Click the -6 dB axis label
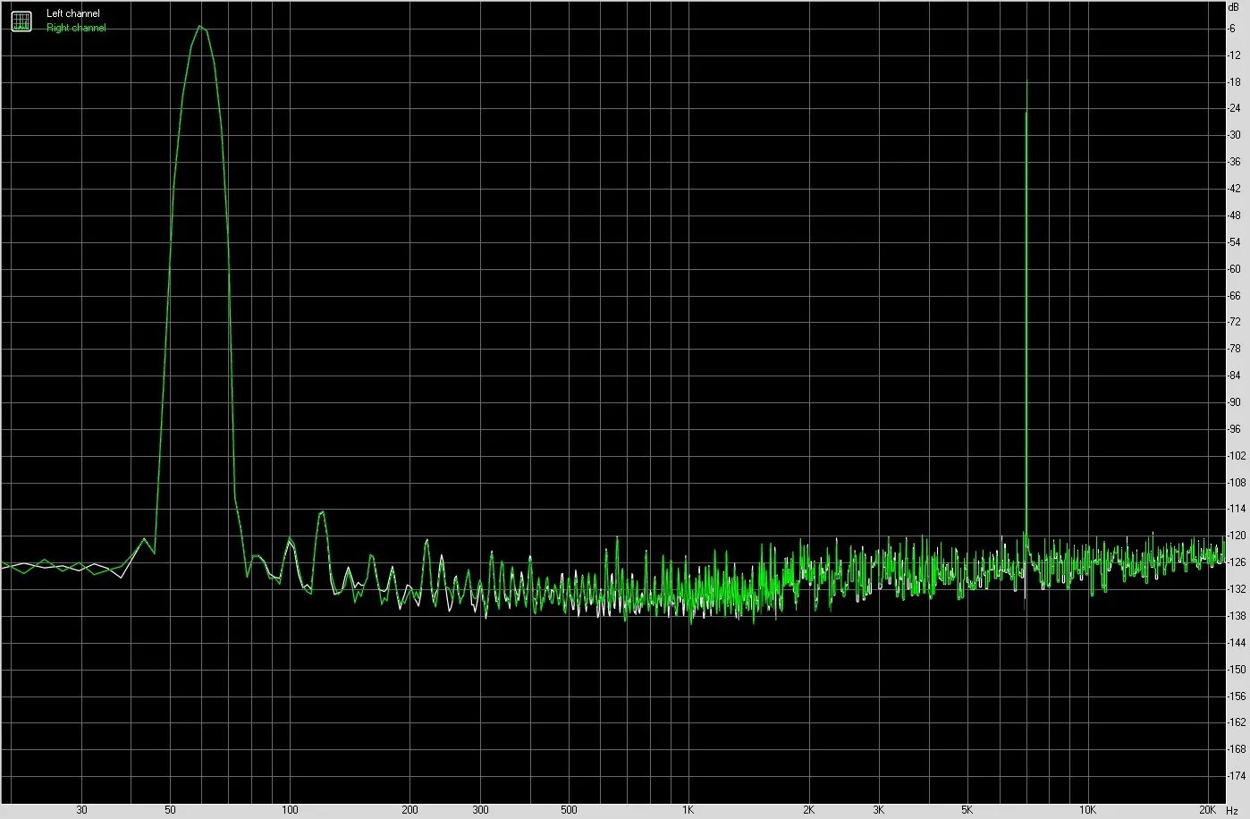Viewport: 1250px width, 819px height. point(1232,29)
